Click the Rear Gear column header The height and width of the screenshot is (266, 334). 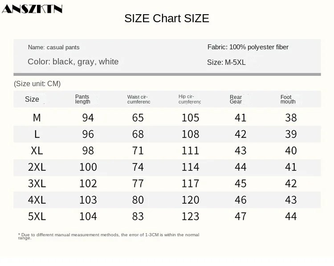click(x=236, y=99)
